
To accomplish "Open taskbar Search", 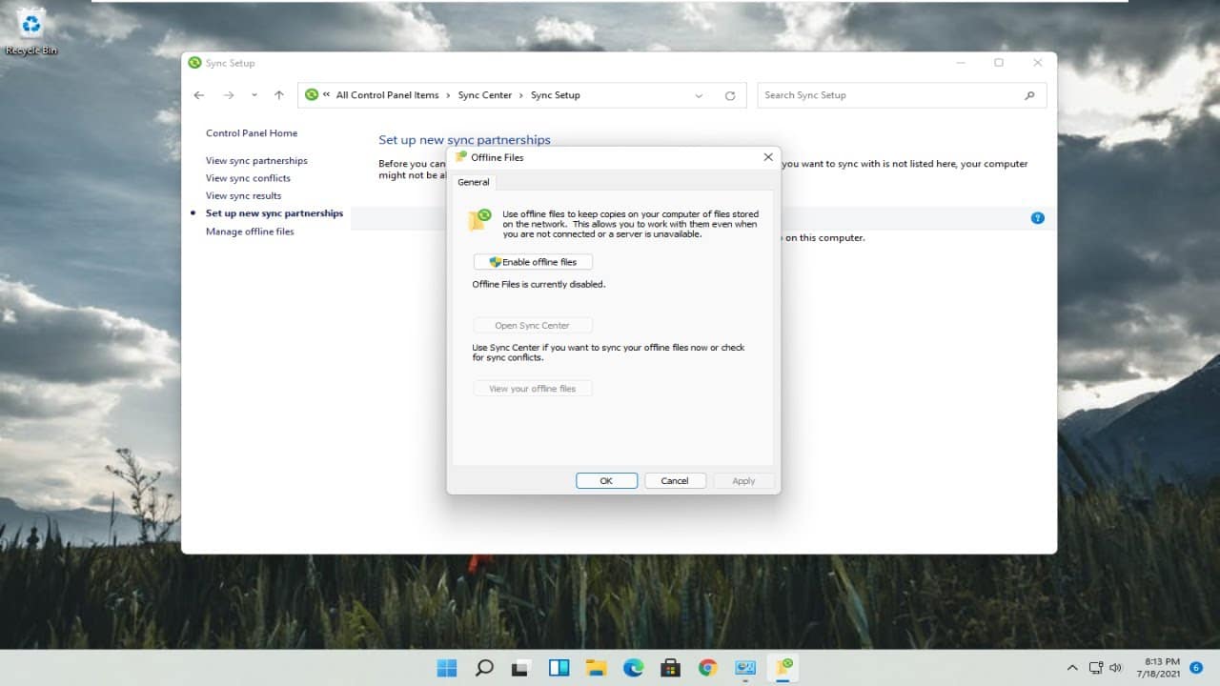I will (484, 668).
